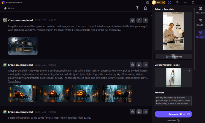Click the uploaded original image of standing woman

(174, 77)
